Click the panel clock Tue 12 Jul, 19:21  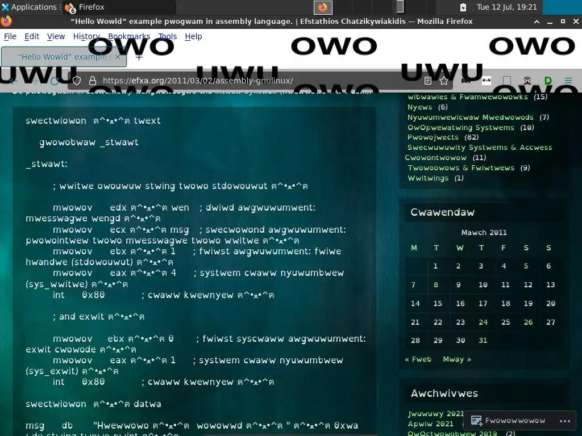click(x=506, y=7)
